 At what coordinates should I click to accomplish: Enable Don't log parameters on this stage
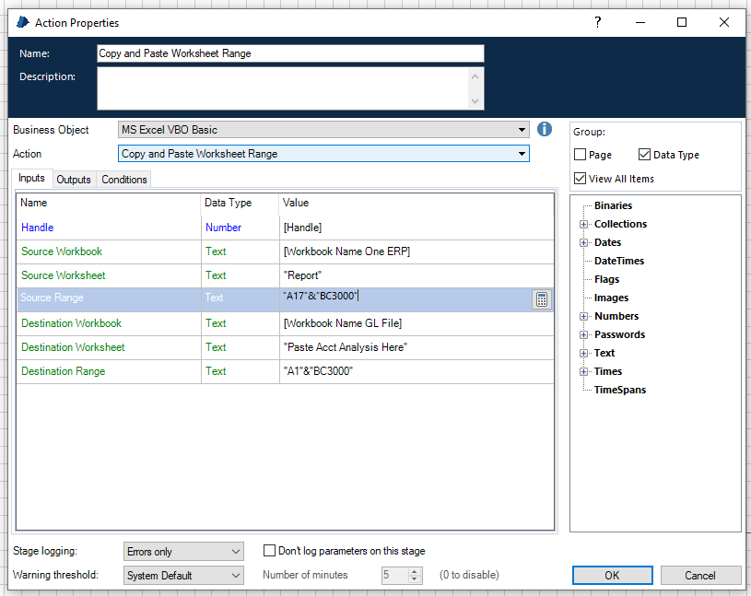270,551
